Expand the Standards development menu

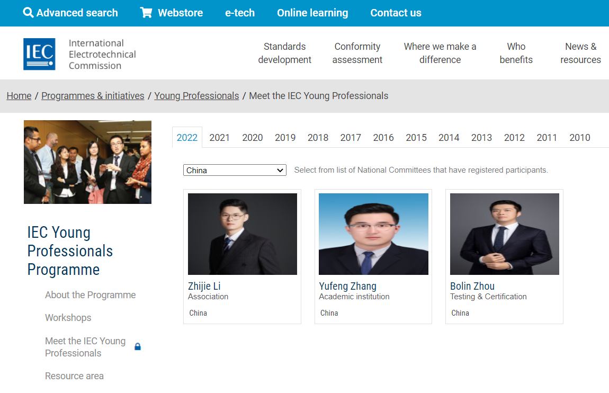284,53
